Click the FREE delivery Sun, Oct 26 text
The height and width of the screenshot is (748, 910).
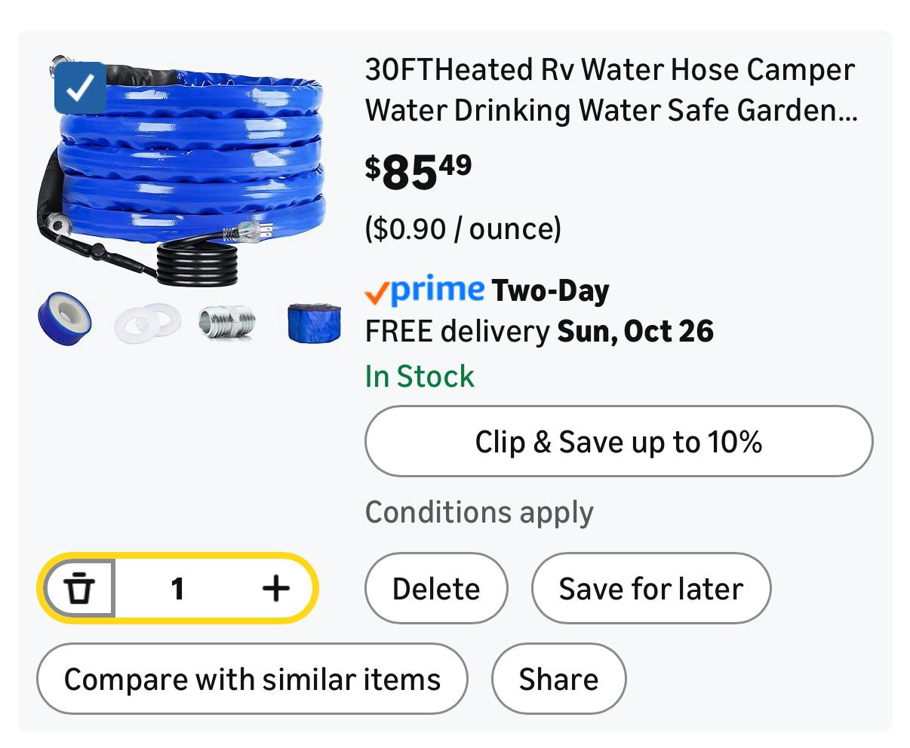point(539,331)
